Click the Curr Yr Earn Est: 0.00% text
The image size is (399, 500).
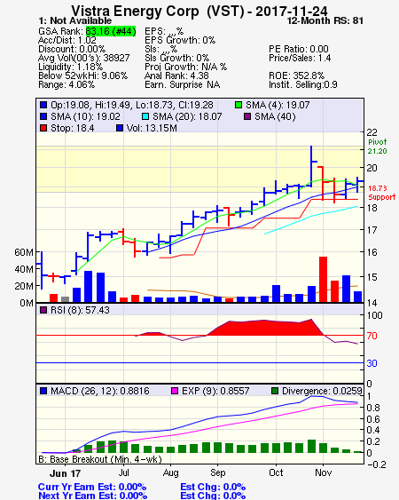pyautogui.click(x=92, y=487)
